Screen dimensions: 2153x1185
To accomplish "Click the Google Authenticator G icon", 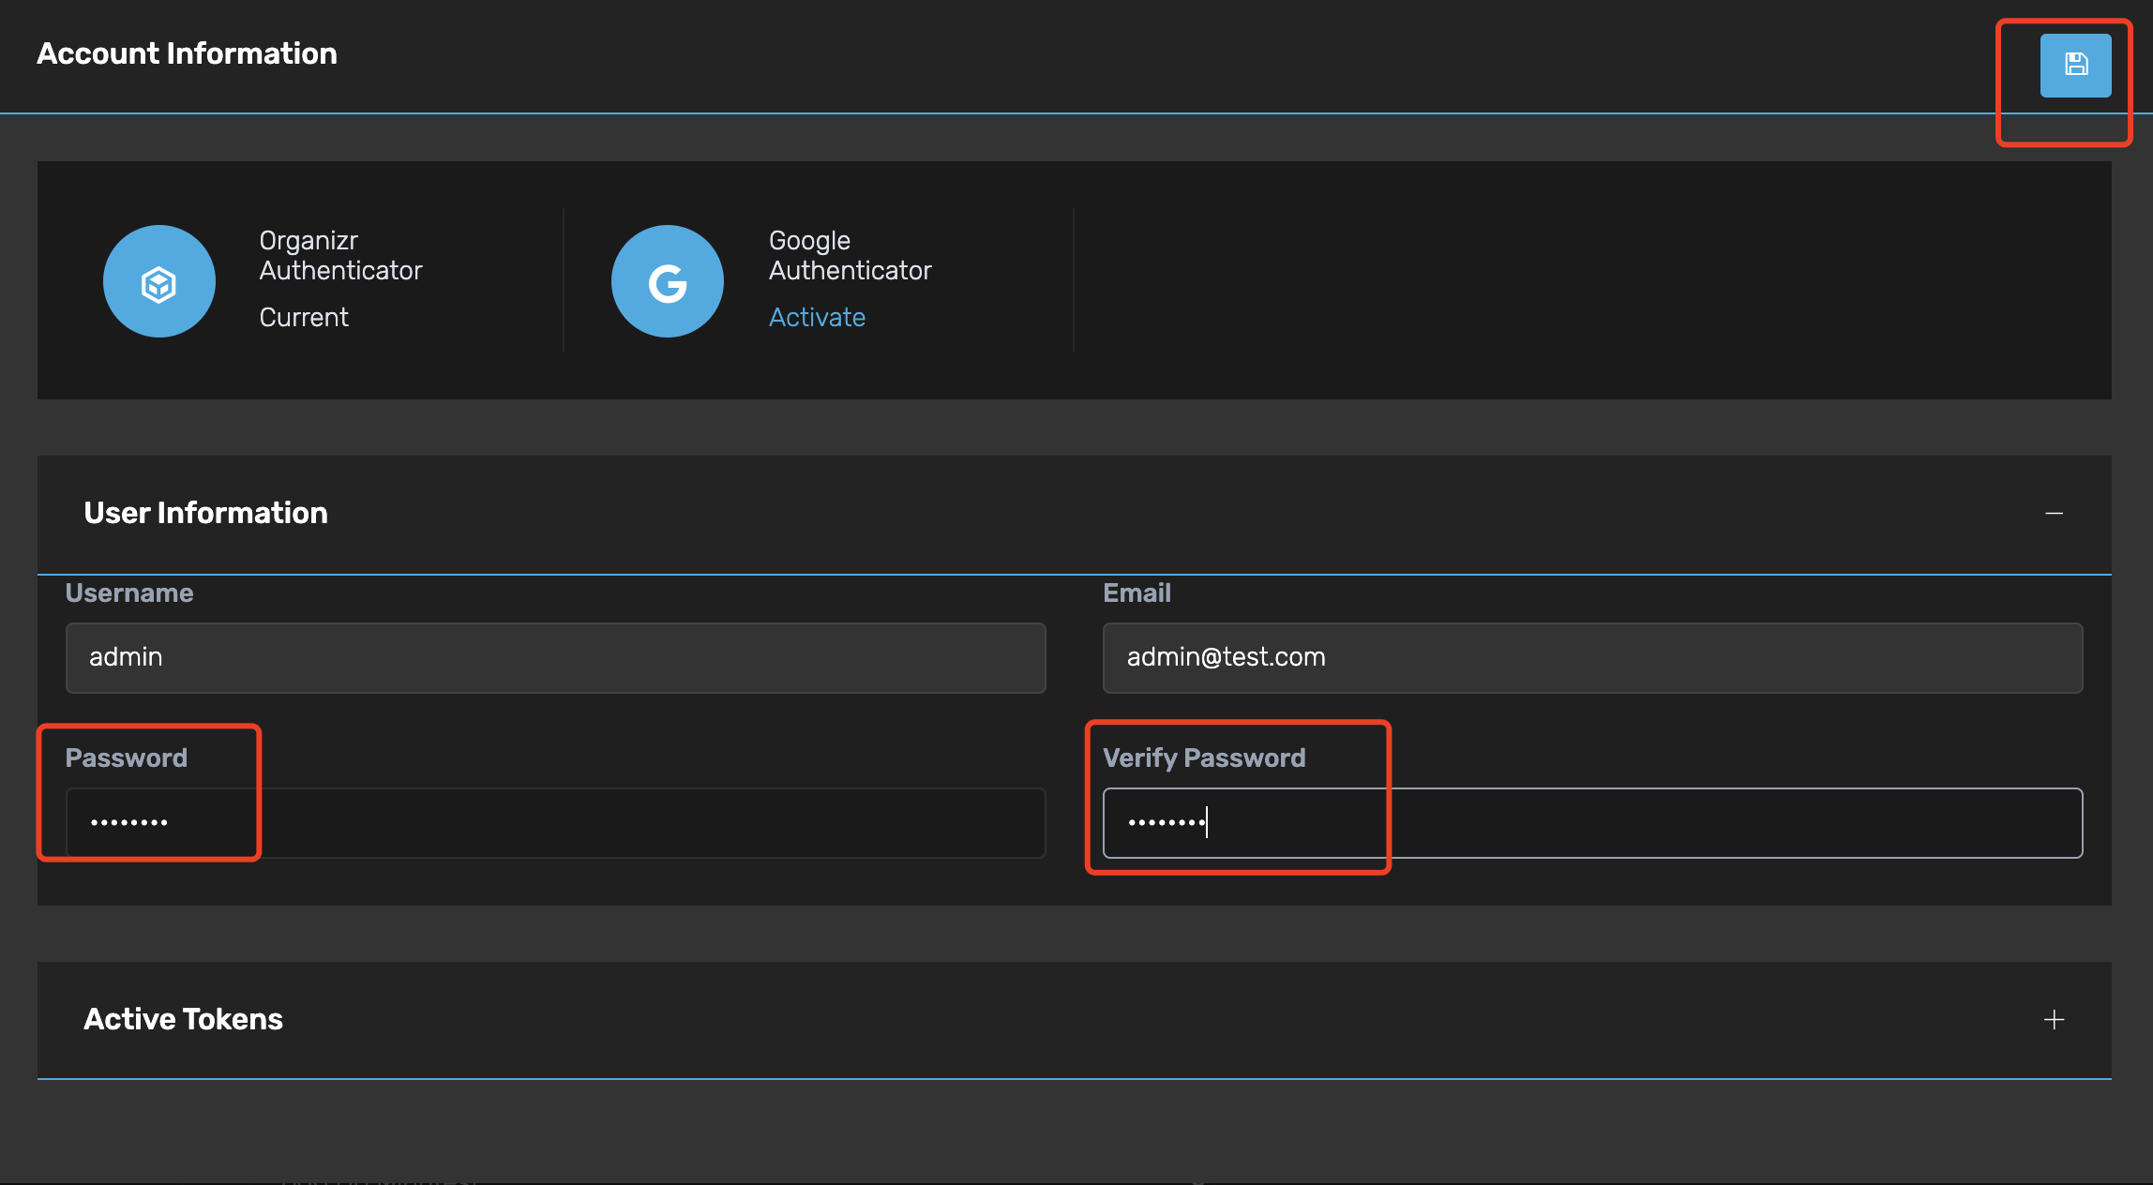I will pyautogui.click(x=668, y=281).
